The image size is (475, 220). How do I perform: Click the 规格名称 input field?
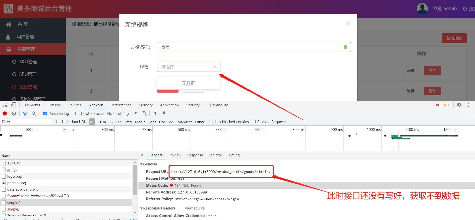point(254,47)
